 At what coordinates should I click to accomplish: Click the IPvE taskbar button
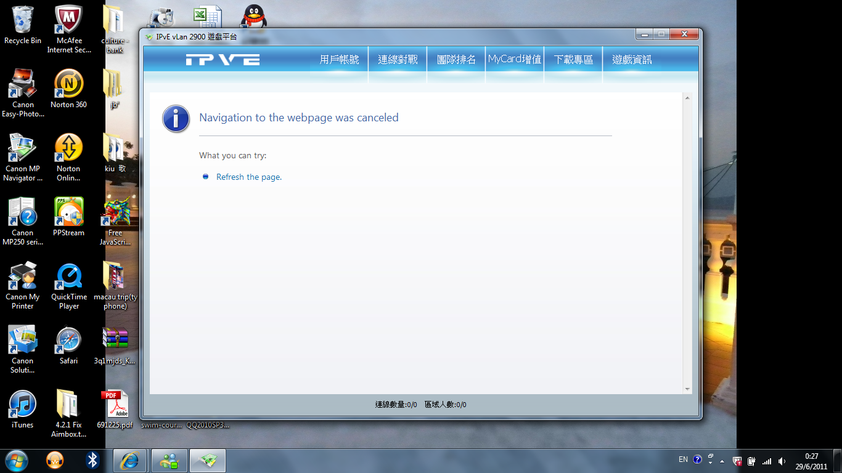tap(208, 461)
